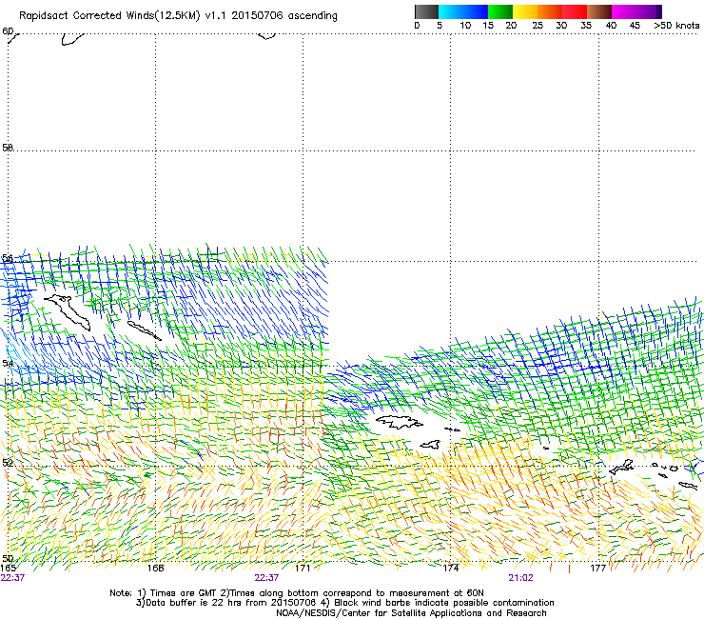Viewport: 704px width, 619px height.
Task: Click the purple '21:02' pass time
Action: pos(520,578)
